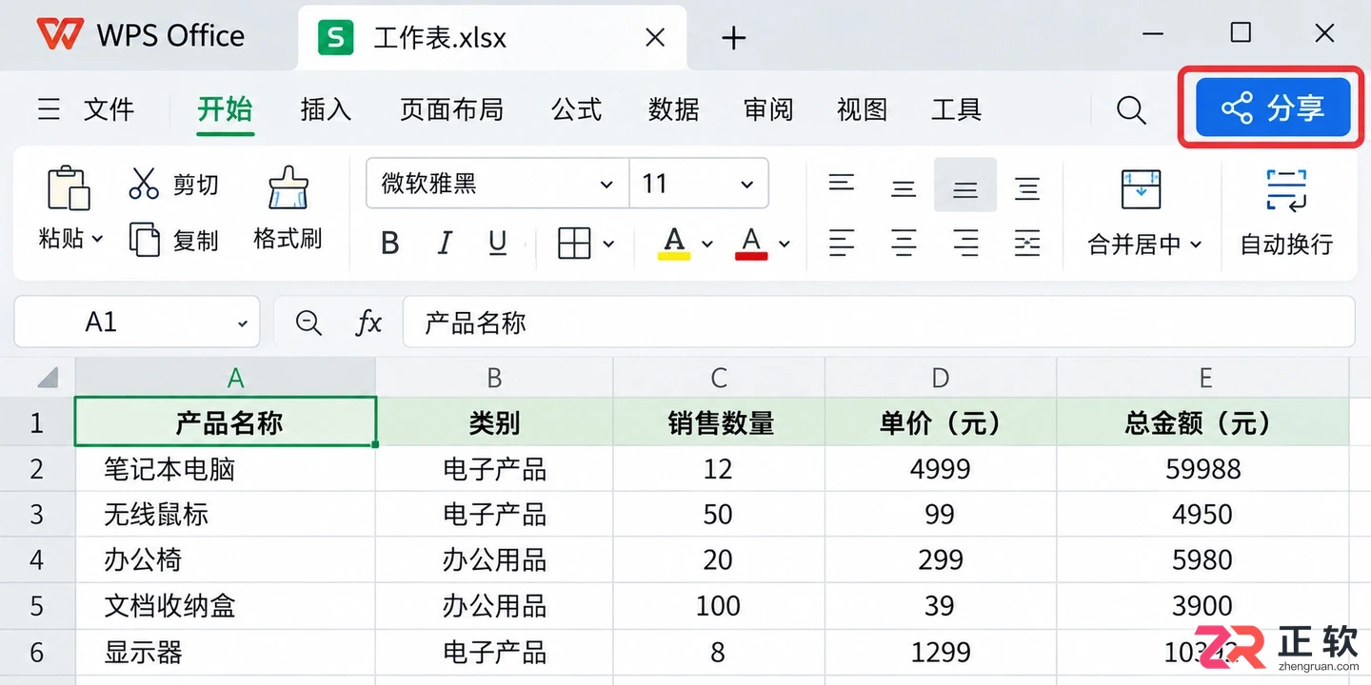Image resolution: width=1371 pixels, height=685 pixels.
Task: Toggle bold formatting (B)
Action: point(389,244)
